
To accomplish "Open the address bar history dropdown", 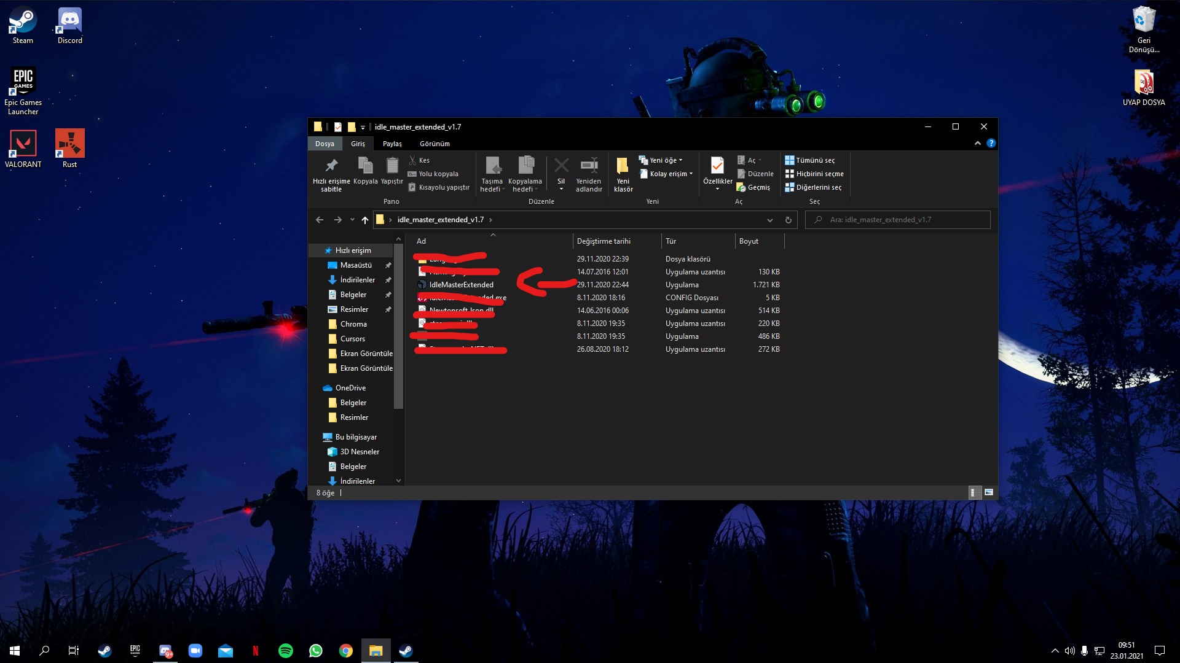I will tap(770, 220).
